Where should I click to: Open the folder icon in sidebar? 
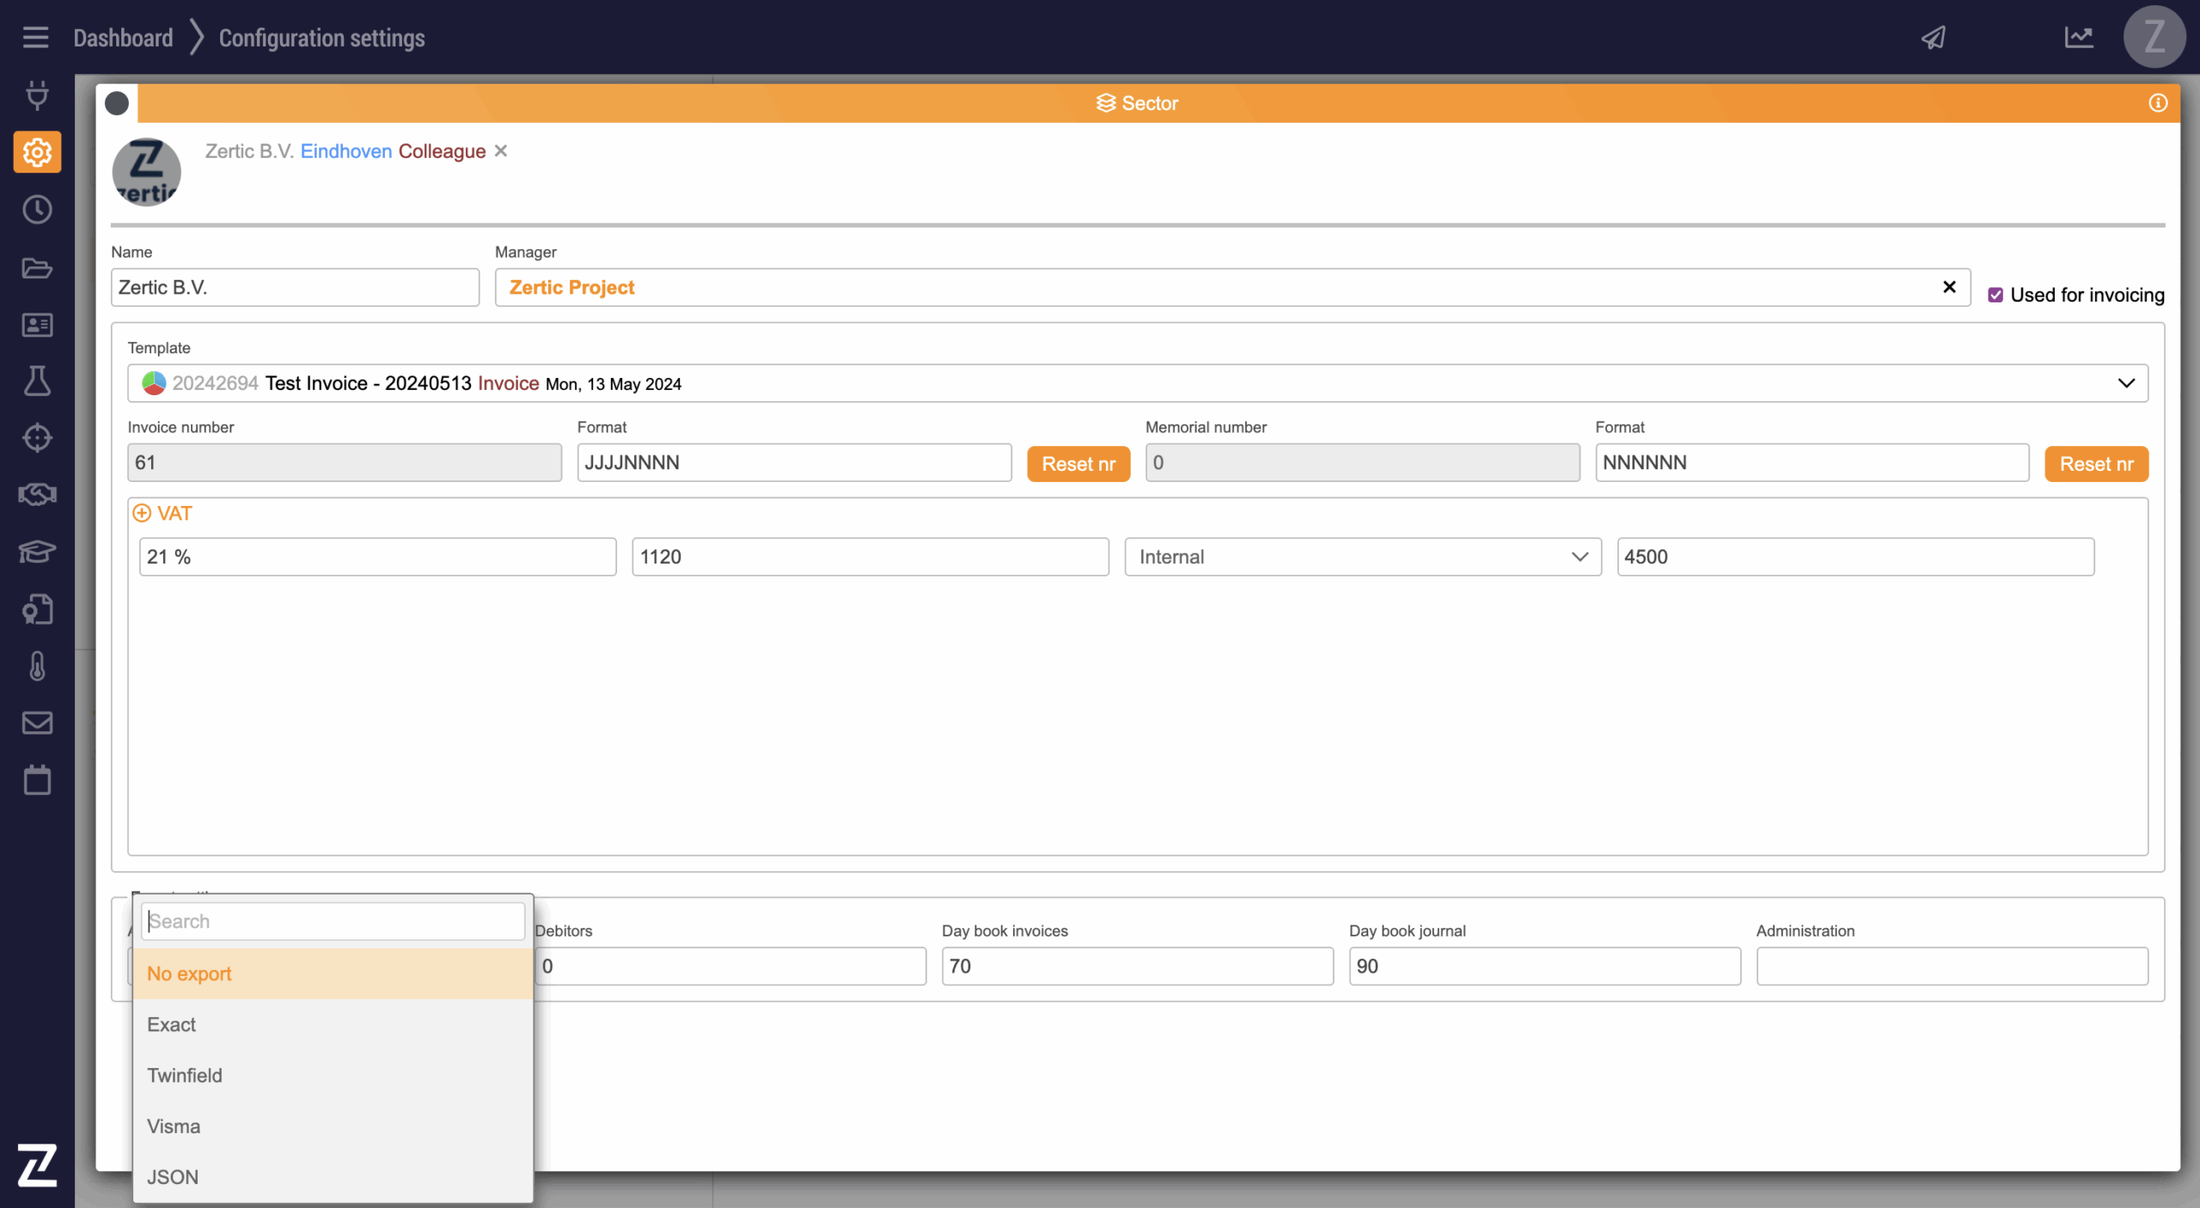click(37, 268)
